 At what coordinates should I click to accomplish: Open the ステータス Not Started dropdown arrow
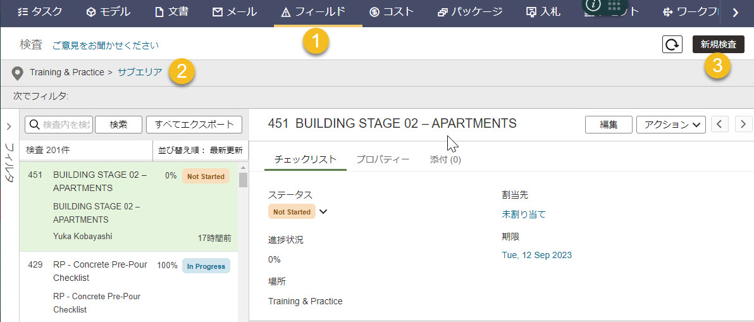(323, 211)
